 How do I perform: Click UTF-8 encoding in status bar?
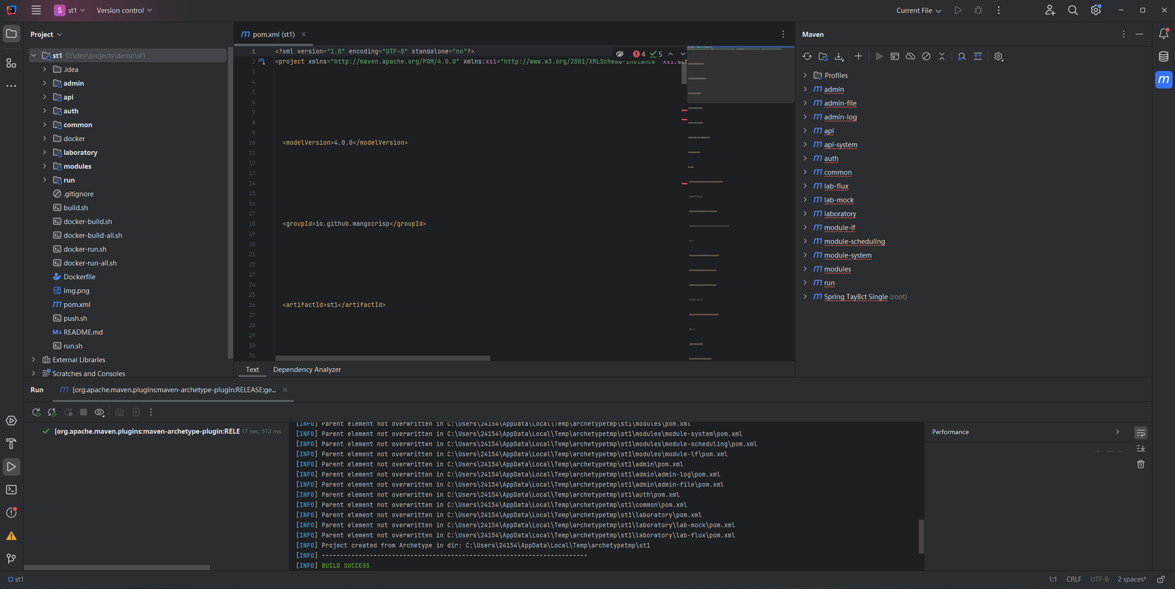tap(1099, 579)
